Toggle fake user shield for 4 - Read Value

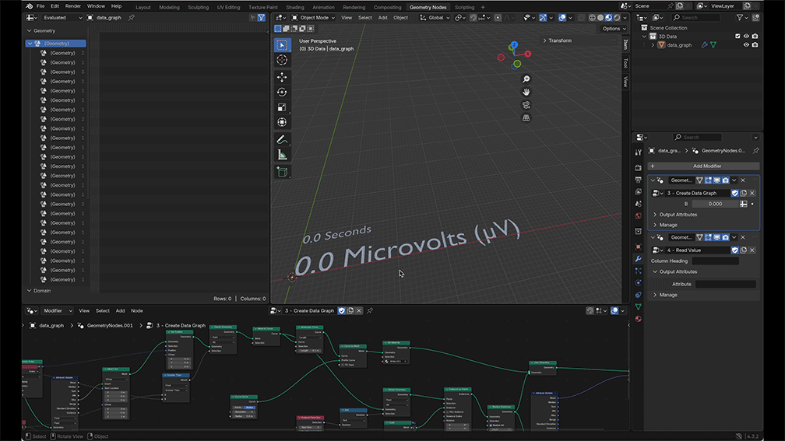(735, 250)
